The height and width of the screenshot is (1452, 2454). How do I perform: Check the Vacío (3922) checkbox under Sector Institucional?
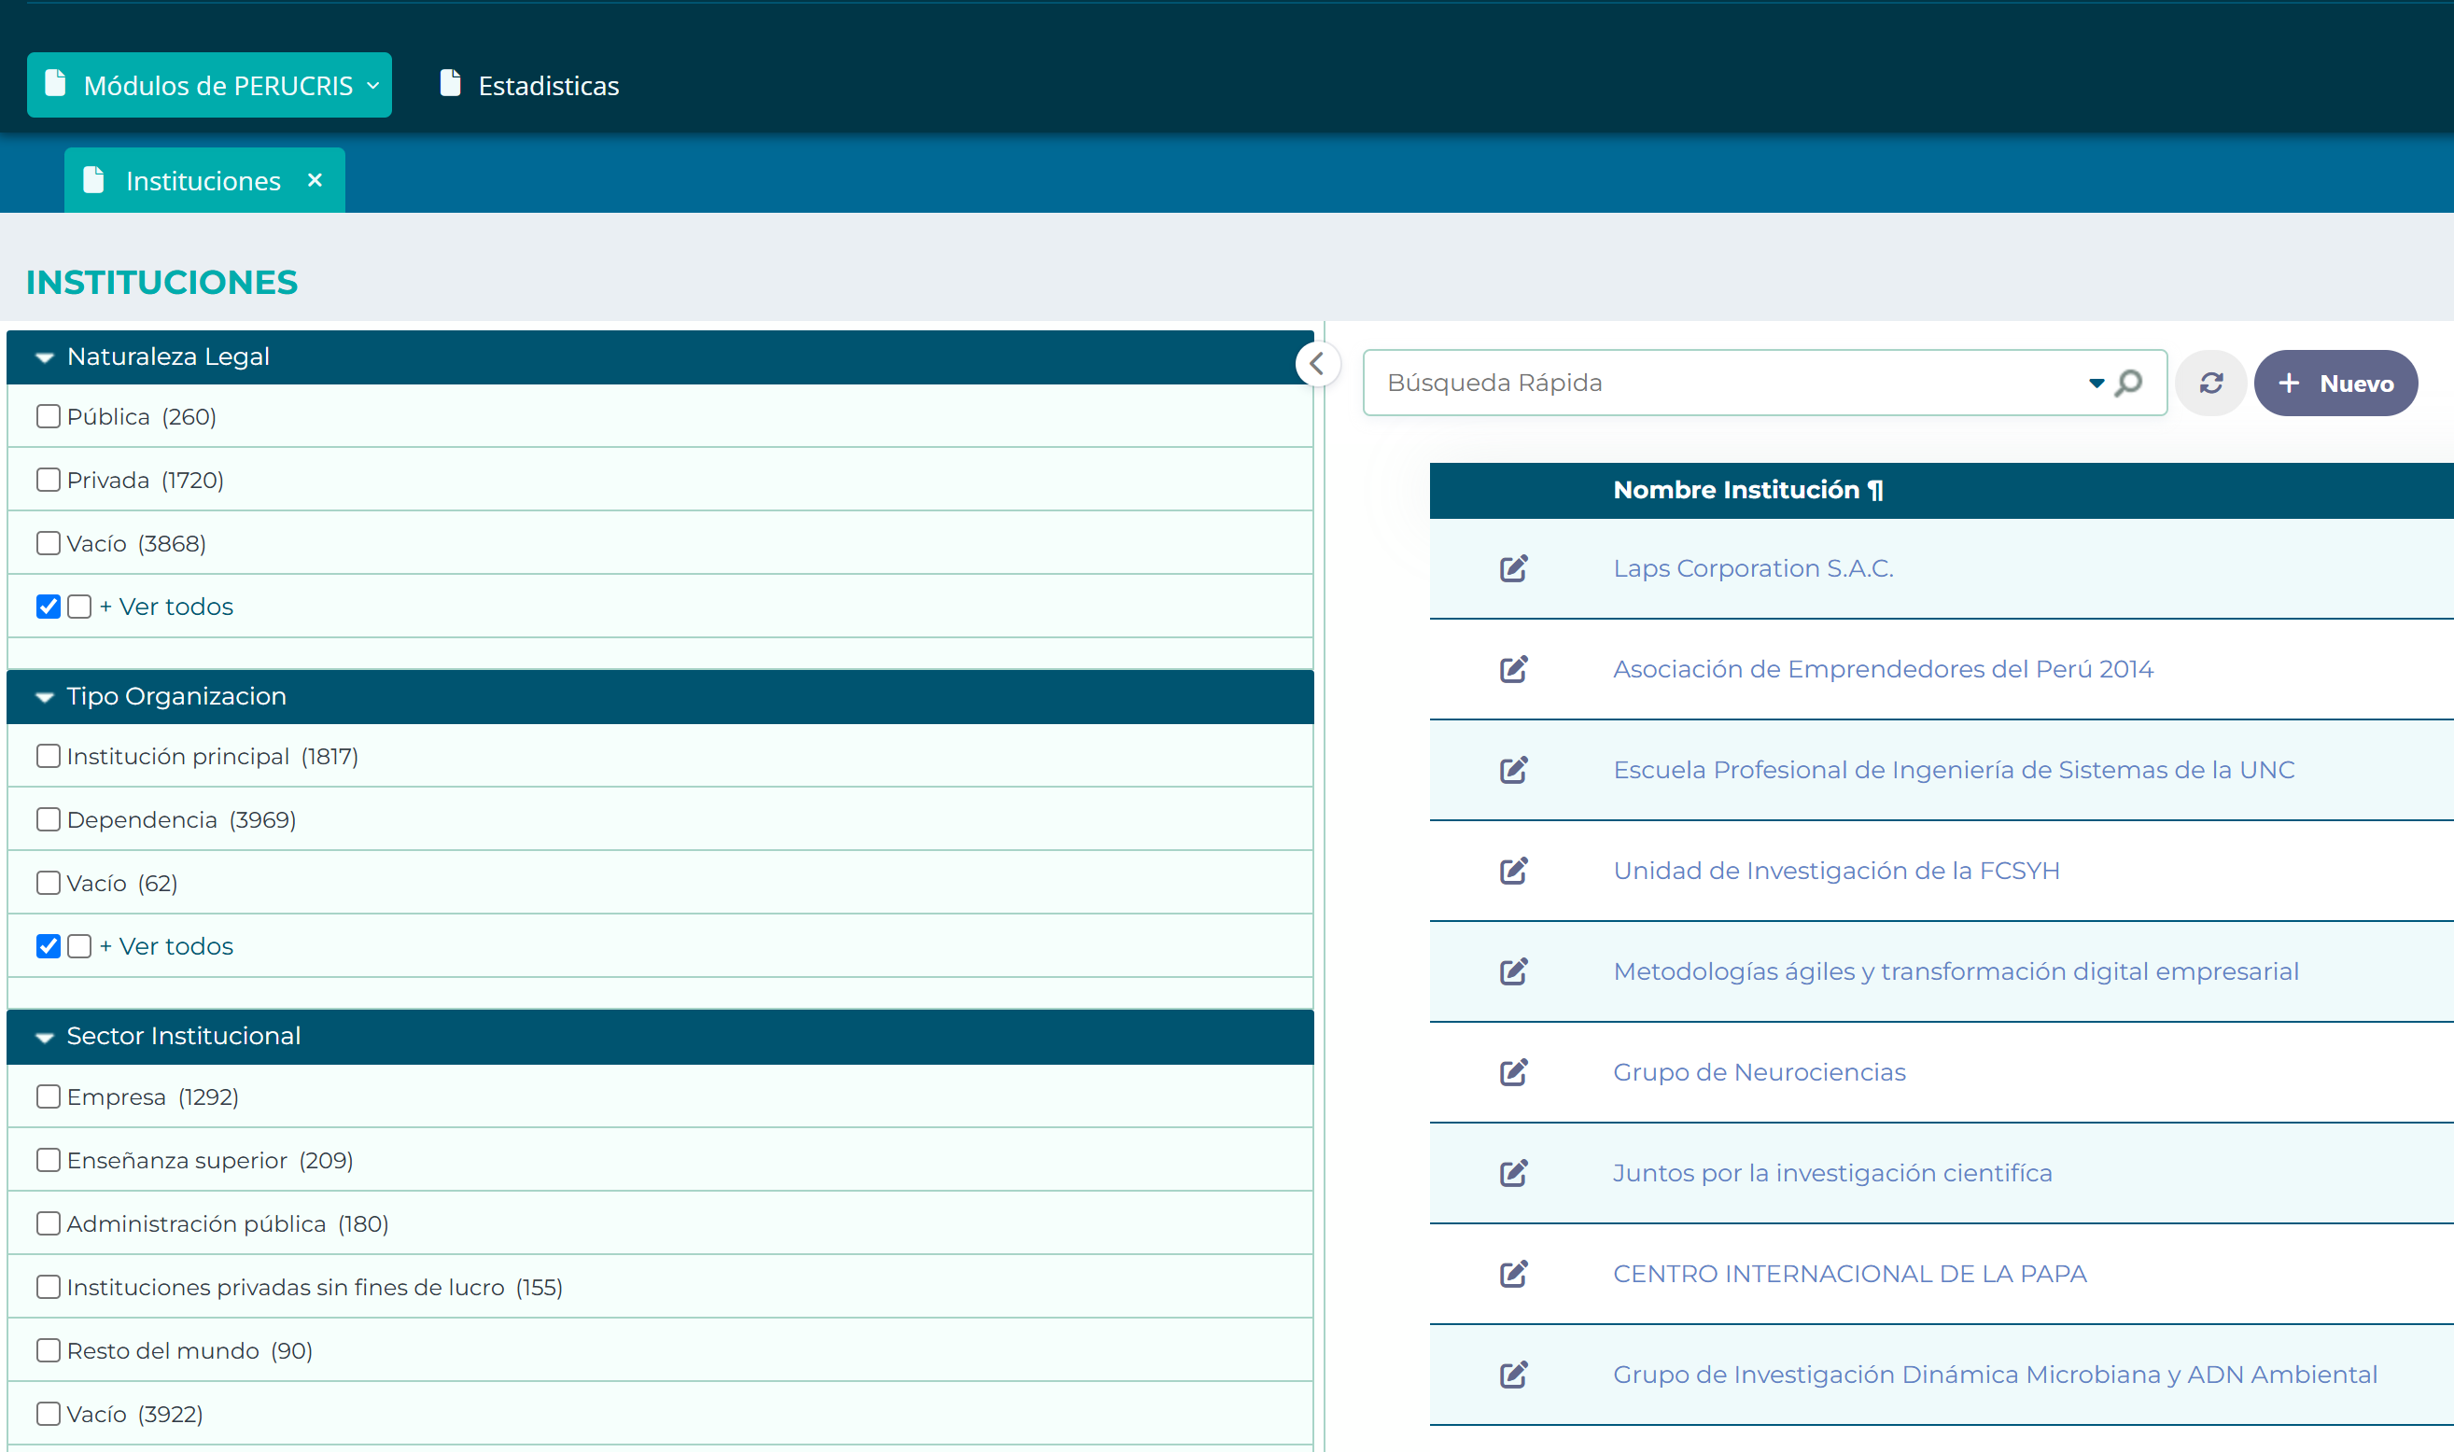pos(48,1414)
